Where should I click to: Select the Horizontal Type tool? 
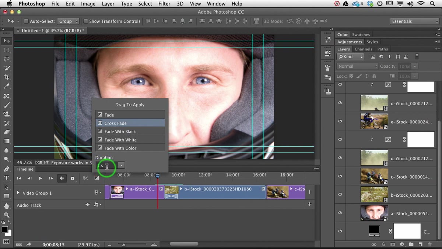pos(7,178)
